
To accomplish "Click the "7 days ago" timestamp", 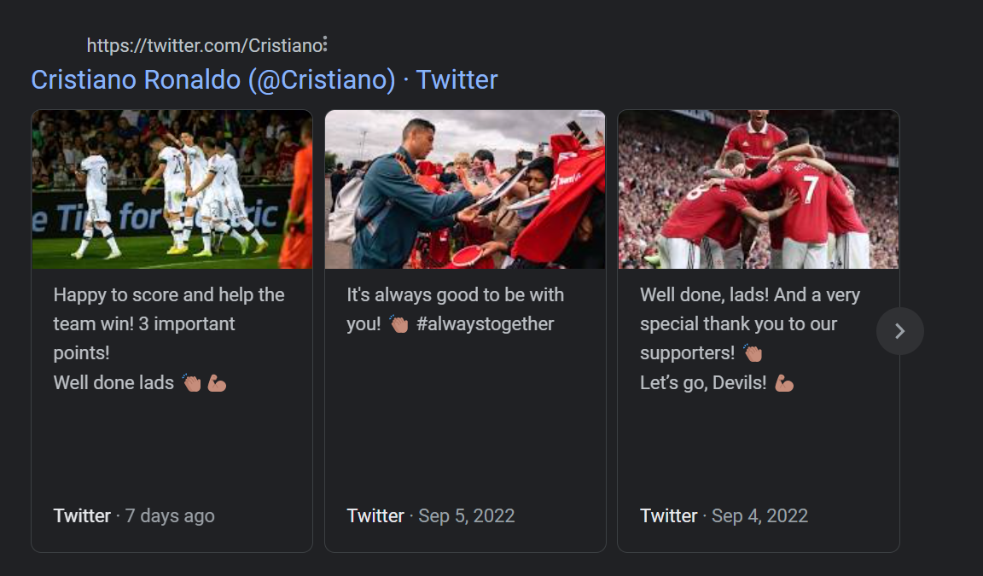I will click(x=170, y=515).
